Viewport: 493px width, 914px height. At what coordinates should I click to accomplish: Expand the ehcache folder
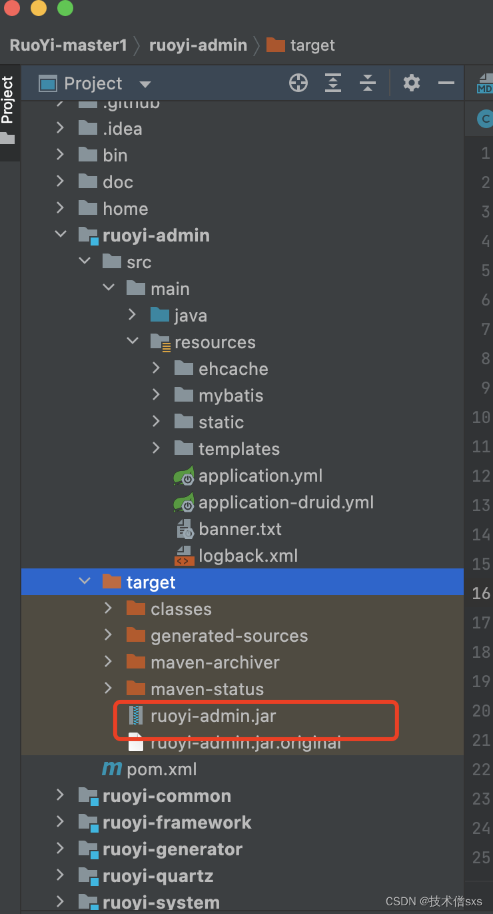pos(157,368)
